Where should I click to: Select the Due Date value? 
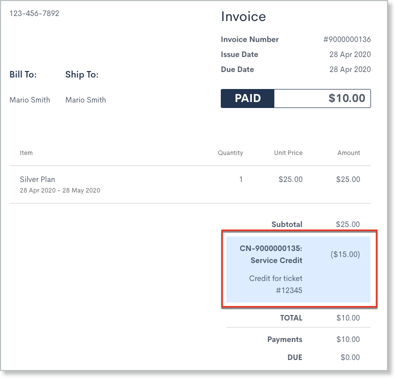(x=350, y=69)
